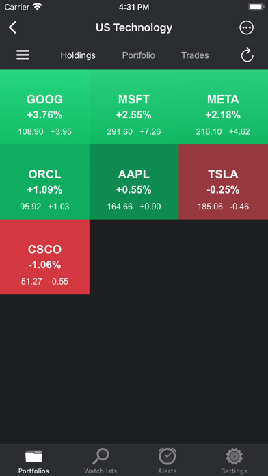This screenshot has height=476, width=268.
Task: Open the META holding tile
Action: tap(223, 107)
